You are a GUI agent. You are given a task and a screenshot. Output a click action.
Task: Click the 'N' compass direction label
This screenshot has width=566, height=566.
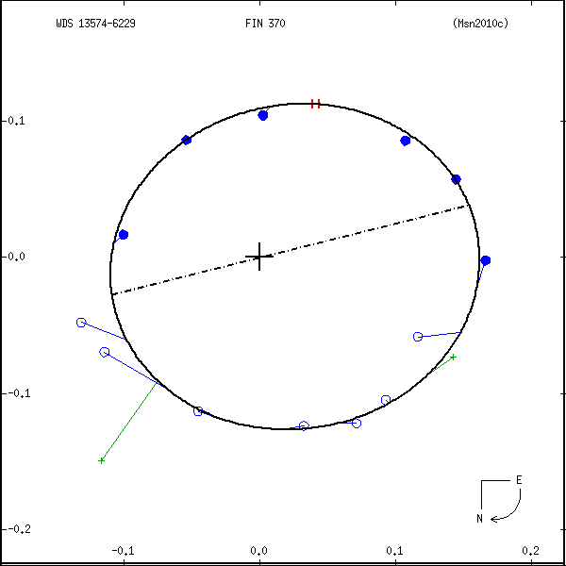pos(479,518)
